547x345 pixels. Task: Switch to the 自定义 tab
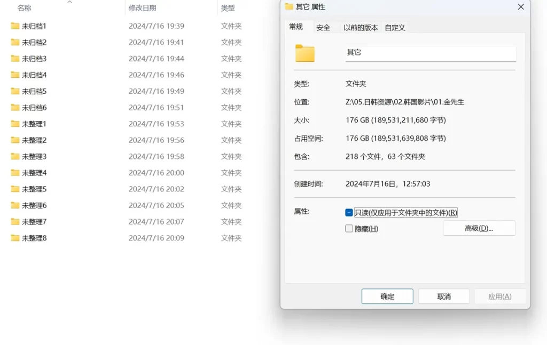(x=395, y=28)
